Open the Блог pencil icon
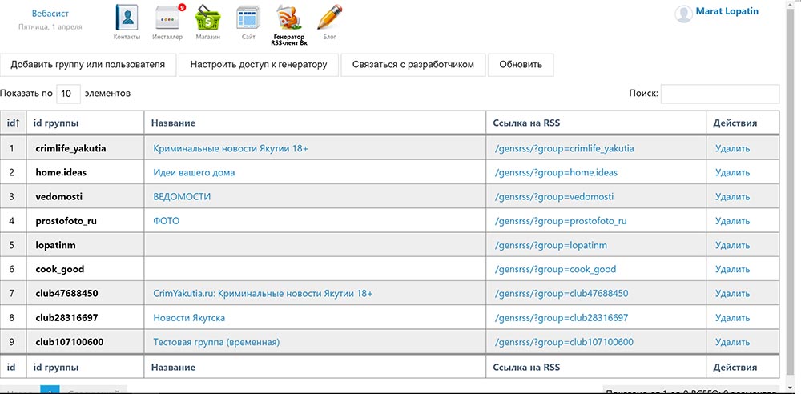The height and width of the screenshot is (394, 801). [x=329, y=18]
